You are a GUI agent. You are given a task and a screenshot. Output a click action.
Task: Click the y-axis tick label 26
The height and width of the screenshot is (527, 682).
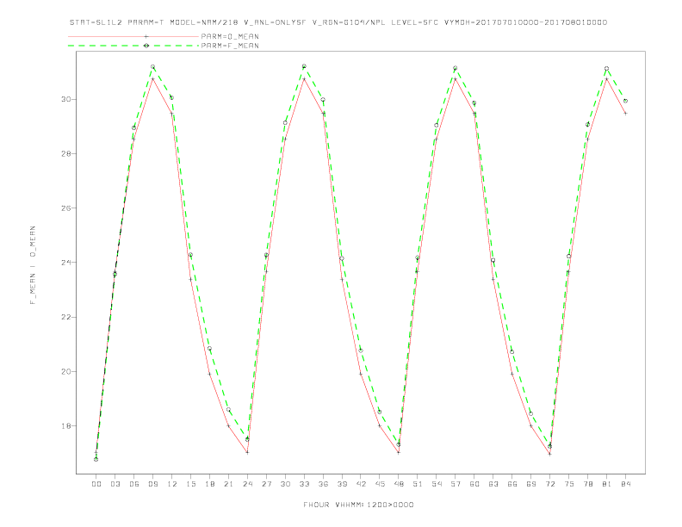[65, 208]
